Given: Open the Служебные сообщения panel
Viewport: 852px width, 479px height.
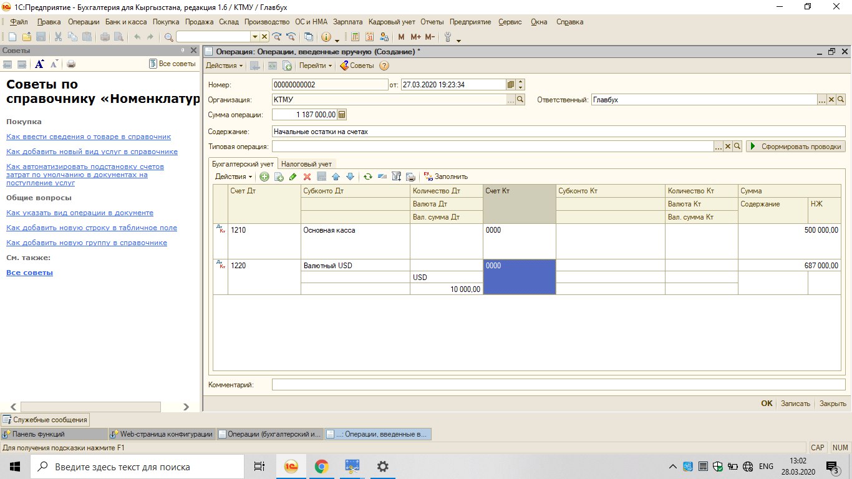Looking at the screenshot, I should 46,420.
